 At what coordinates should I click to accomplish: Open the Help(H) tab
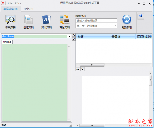click(28, 9)
